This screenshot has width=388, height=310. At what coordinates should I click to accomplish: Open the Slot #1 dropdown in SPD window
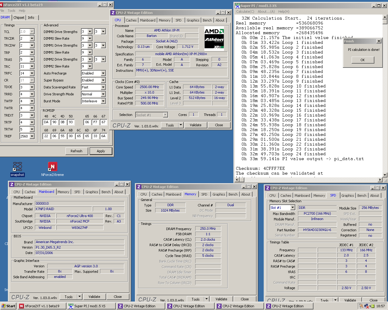[x=293, y=208]
